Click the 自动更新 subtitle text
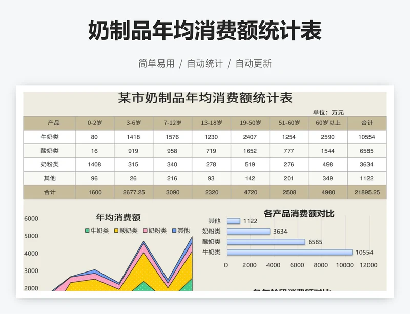 [x=254, y=64]
